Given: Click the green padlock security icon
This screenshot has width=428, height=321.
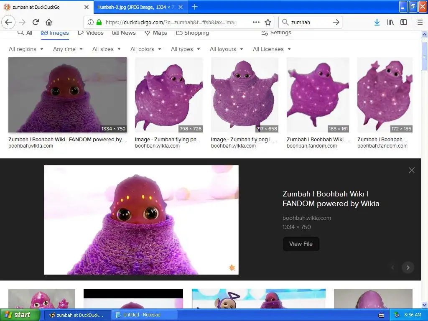Looking at the screenshot, I should (x=99, y=23).
